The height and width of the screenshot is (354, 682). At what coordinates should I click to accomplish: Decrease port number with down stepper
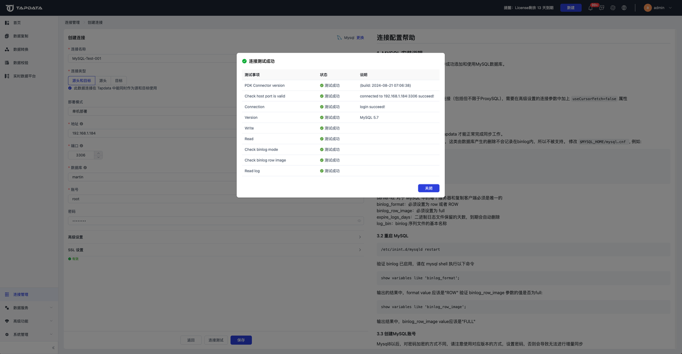click(98, 157)
